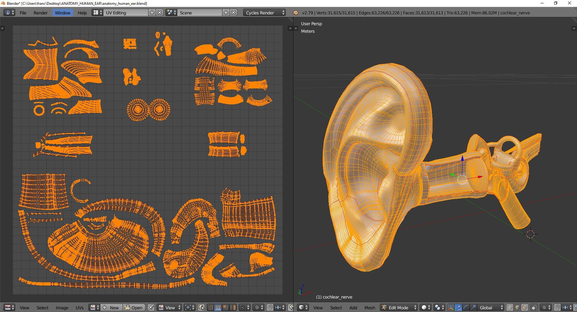Select the UV island selection mode icon
577x312 pixels.
233,307
